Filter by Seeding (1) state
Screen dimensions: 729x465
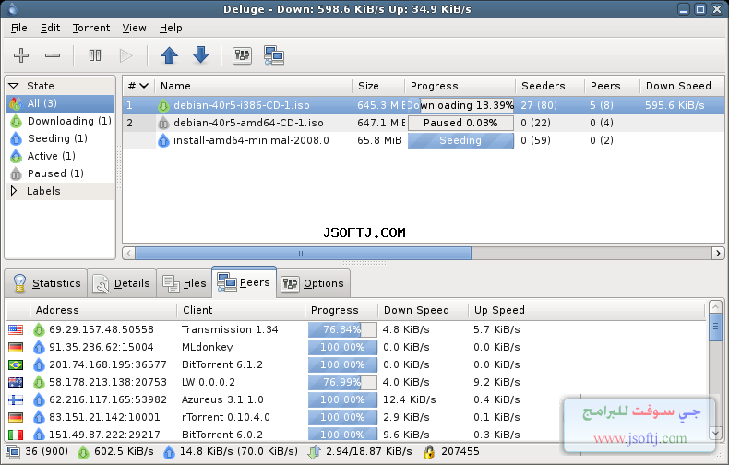pyautogui.click(x=60, y=138)
